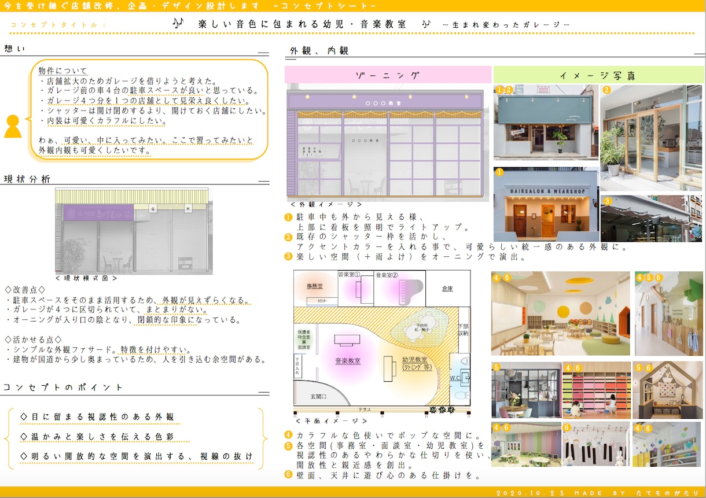The image size is (706, 498).
Task: Click the コンセプトのポイント heading
Action: click(x=64, y=387)
